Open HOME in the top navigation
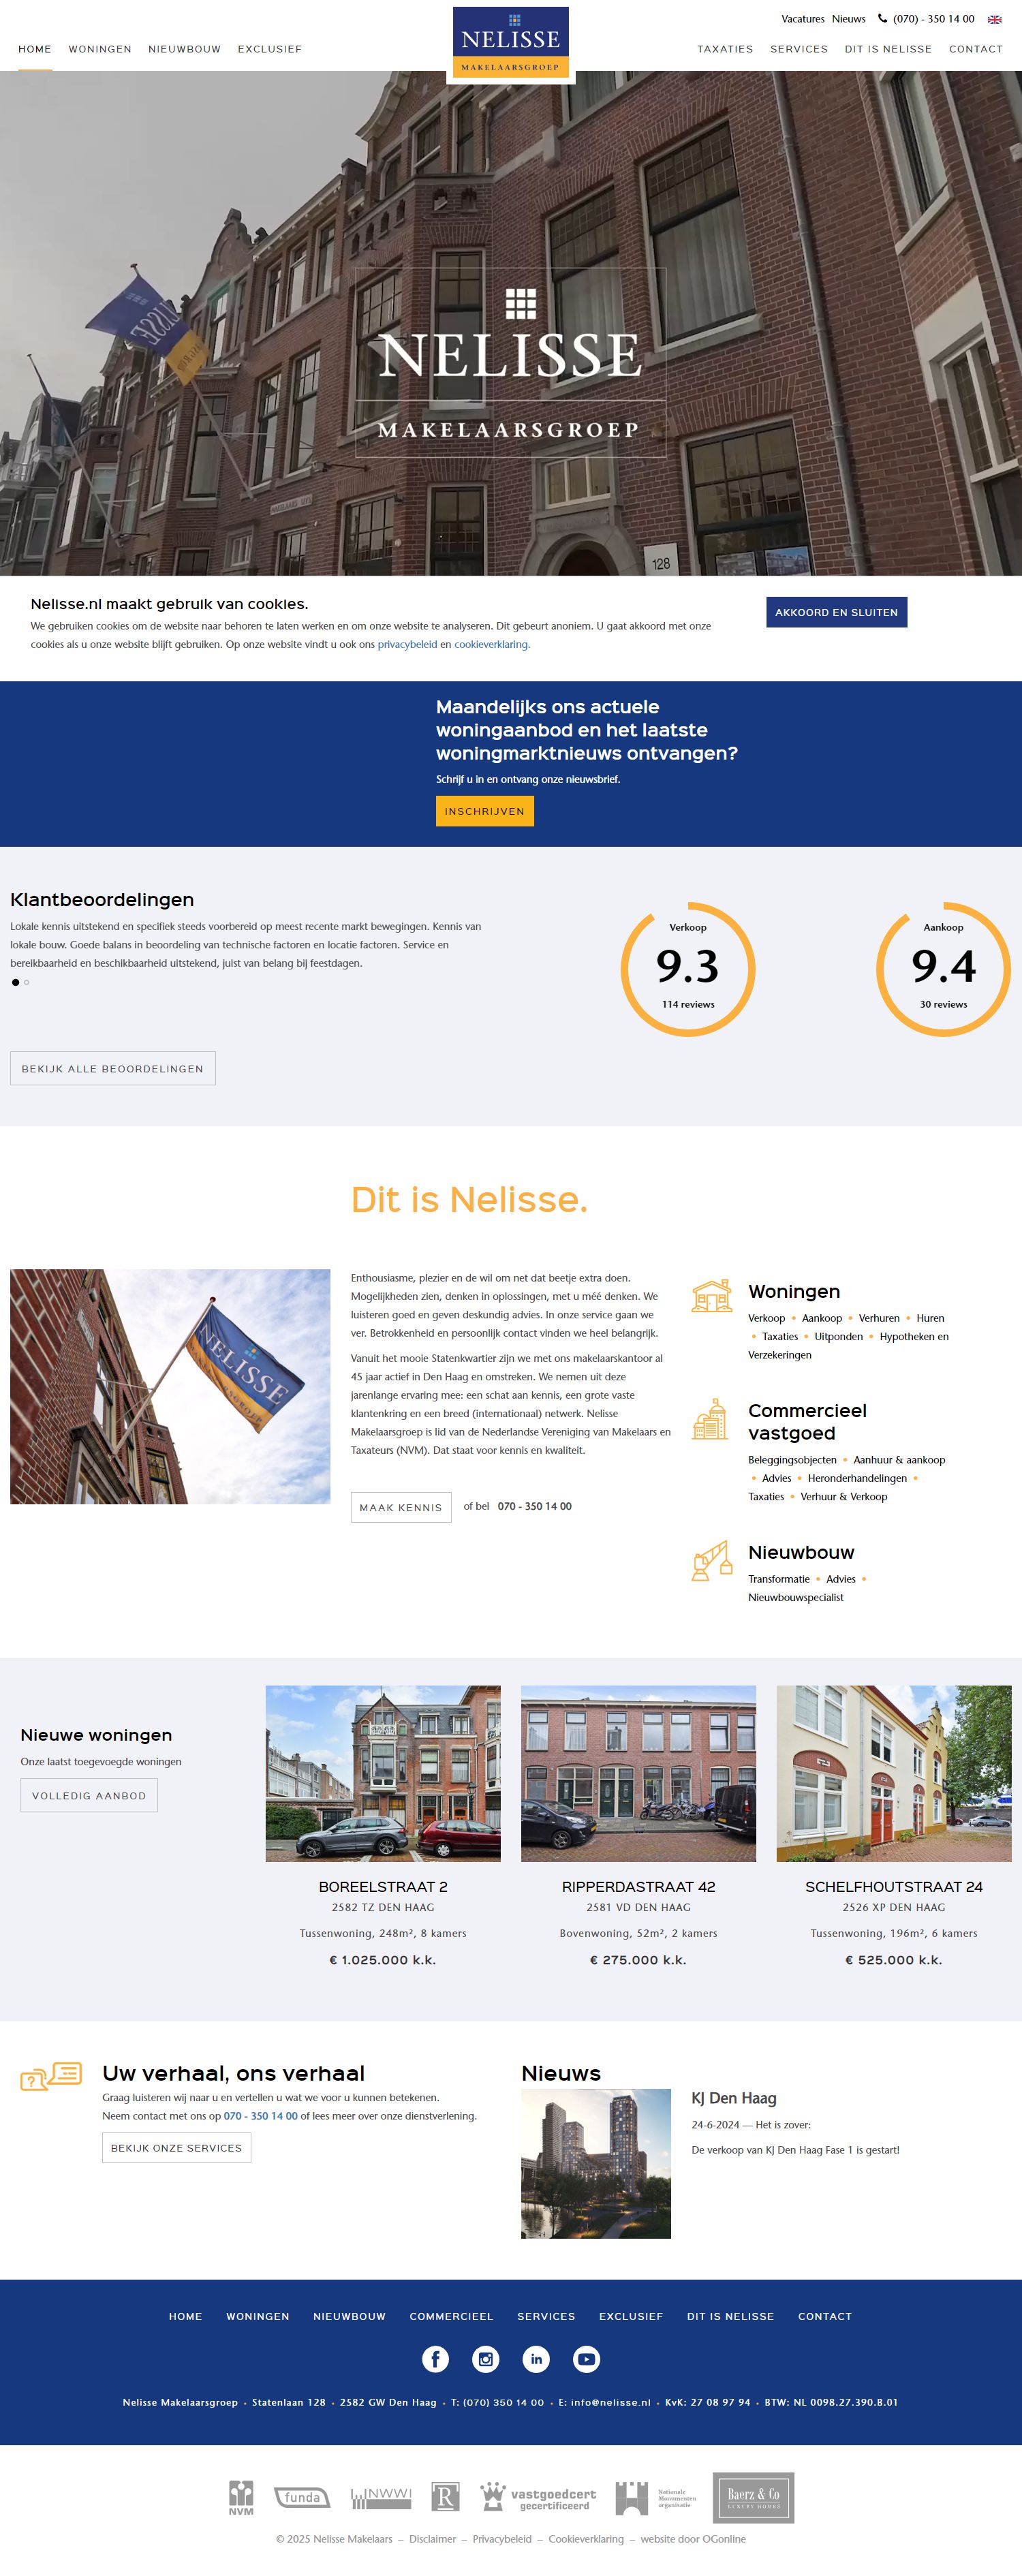The image size is (1022, 2576). tap(35, 49)
